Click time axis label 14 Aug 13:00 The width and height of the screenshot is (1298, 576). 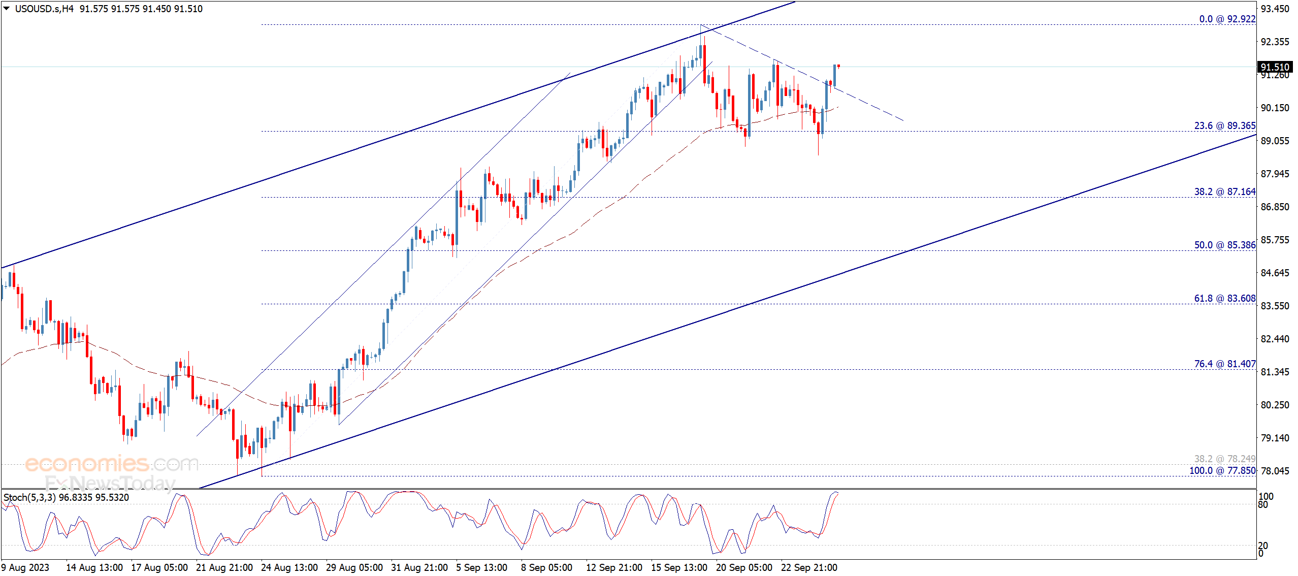click(94, 567)
